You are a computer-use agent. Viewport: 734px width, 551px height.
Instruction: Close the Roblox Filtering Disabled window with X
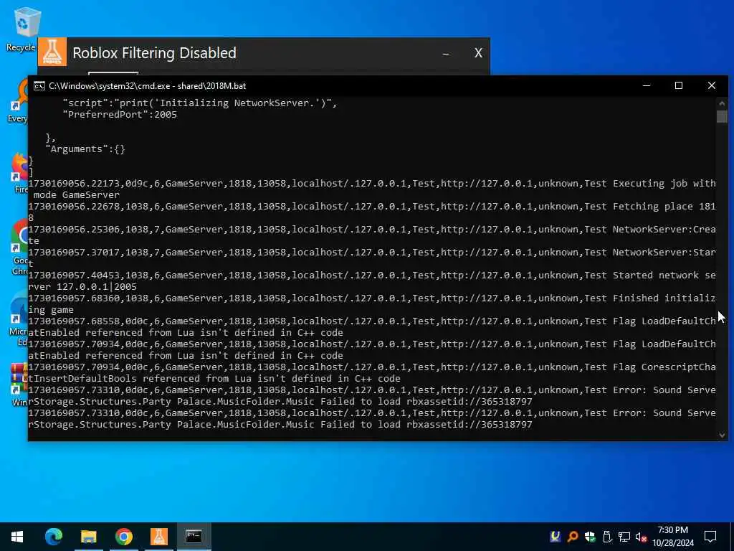pos(478,53)
